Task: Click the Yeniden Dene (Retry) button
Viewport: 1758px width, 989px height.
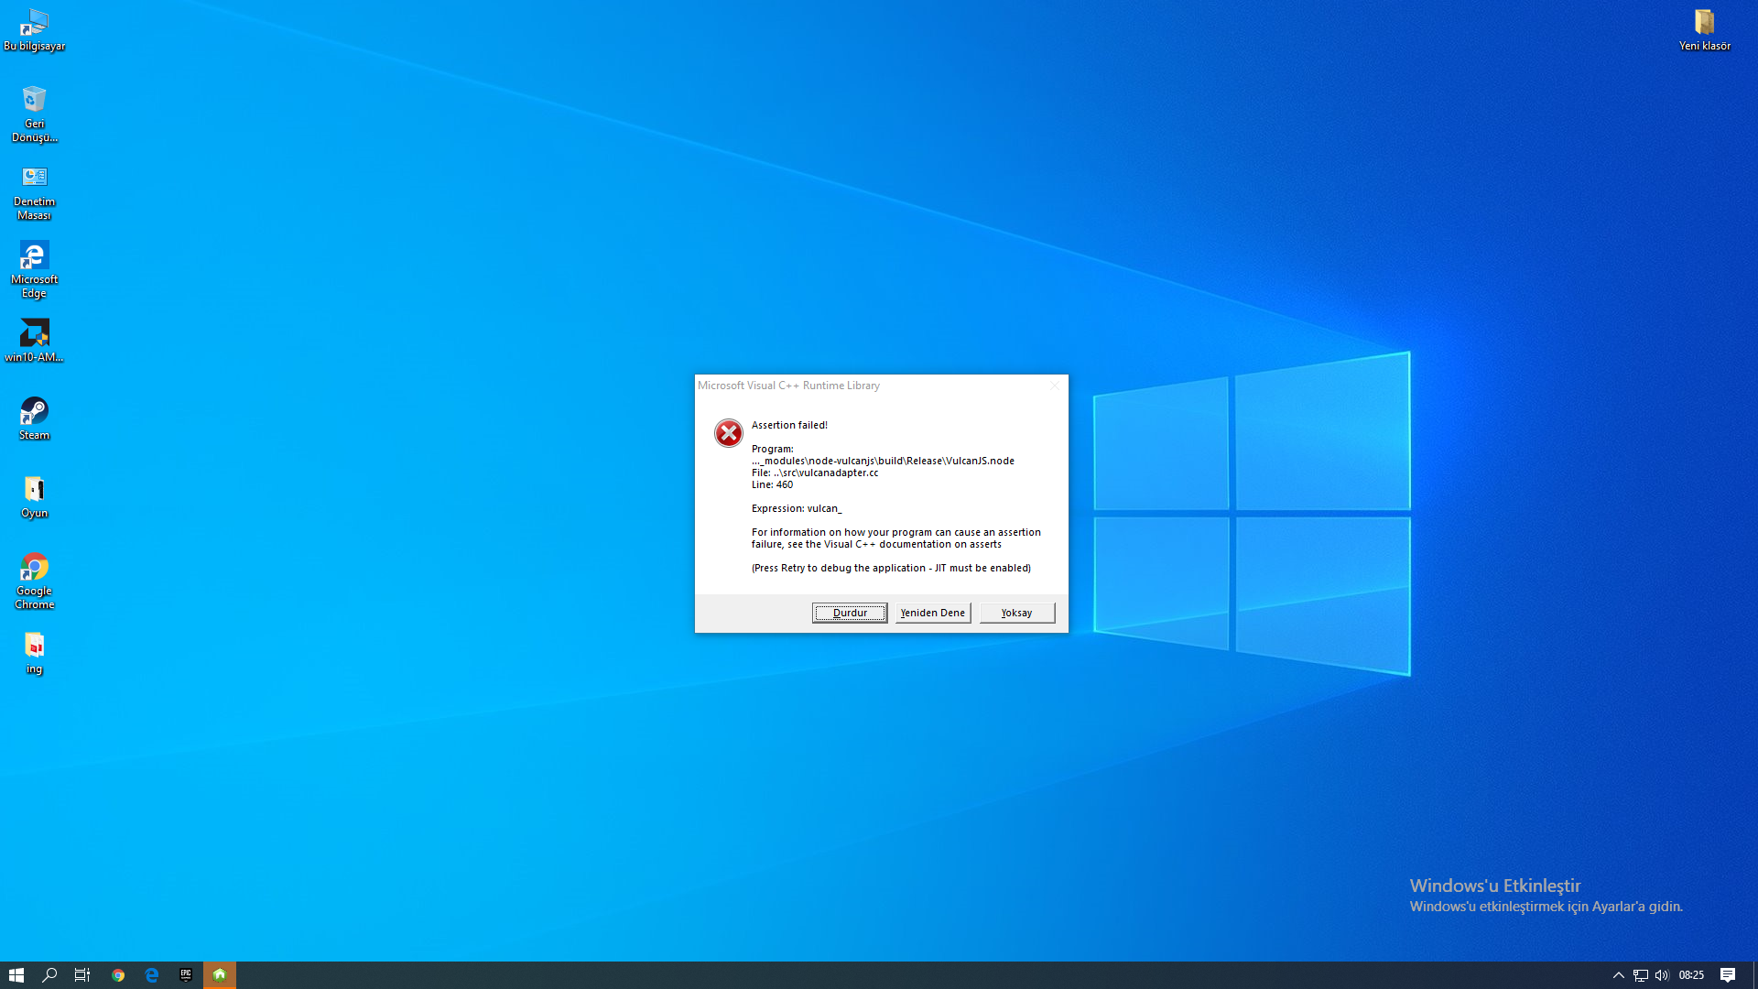Action: pyautogui.click(x=932, y=613)
